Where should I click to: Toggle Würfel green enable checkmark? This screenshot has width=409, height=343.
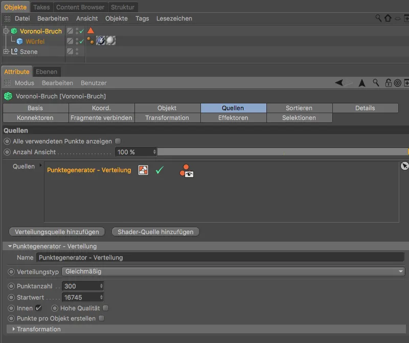(82, 41)
